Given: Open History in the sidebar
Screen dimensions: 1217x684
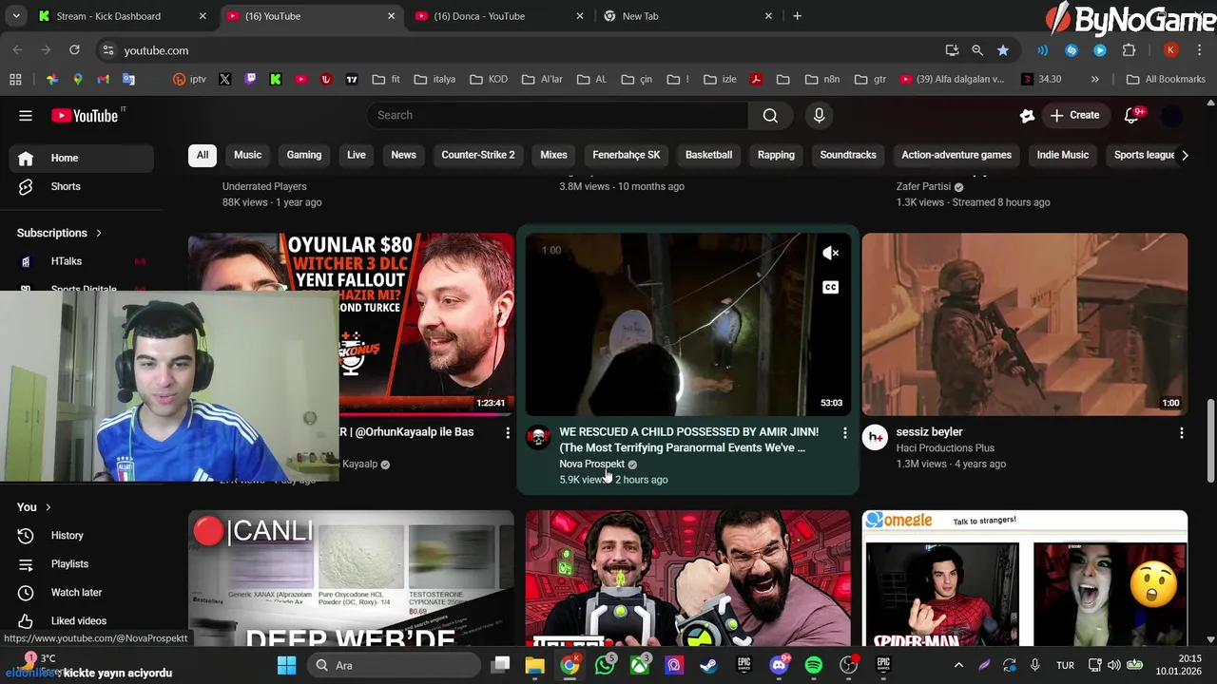Looking at the screenshot, I should [81, 536].
